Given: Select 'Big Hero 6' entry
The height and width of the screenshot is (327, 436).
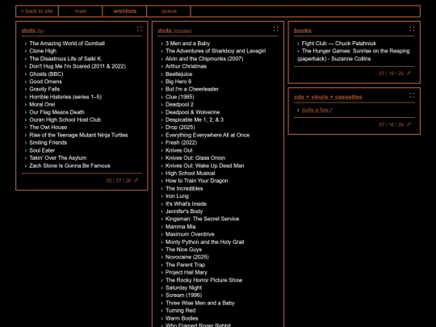Looking at the screenshot, I should (x=178, y=82).
